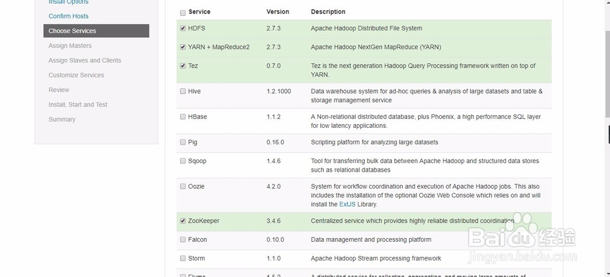Viewport: 610px width, 277px height.
Task: Open the ExtJS library link
Action: point(348,204)
